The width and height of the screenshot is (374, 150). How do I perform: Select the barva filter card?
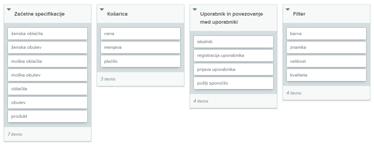(326, 34)
